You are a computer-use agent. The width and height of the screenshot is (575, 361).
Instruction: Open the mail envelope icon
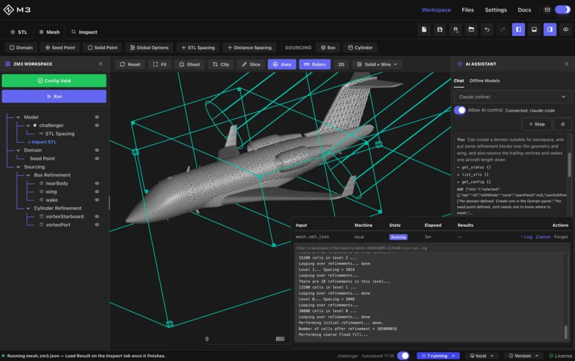click(x=547, y=10)
